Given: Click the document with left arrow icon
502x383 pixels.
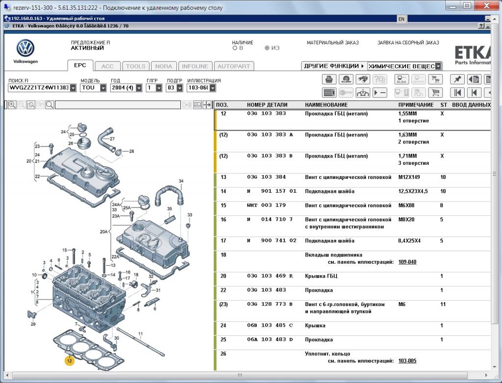Looking at the screenshot, I should click(x=474, y=79).
